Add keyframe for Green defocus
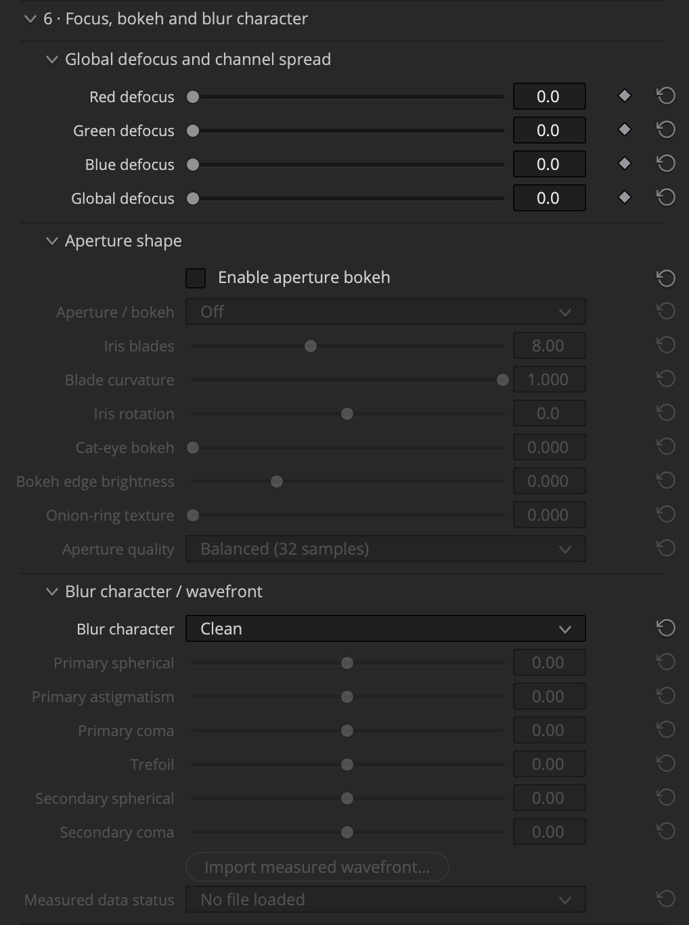 click(625, 129)
